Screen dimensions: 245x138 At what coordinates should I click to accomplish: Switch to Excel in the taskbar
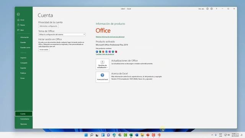[x=131, y=135]
